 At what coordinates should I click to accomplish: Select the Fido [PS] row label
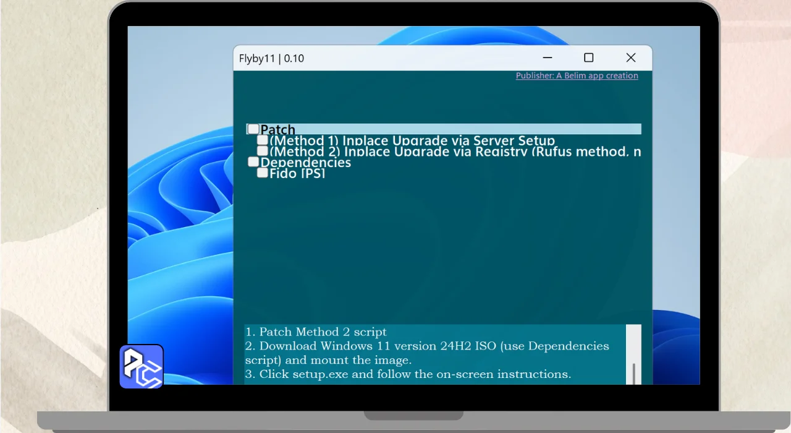pos(297,174)
